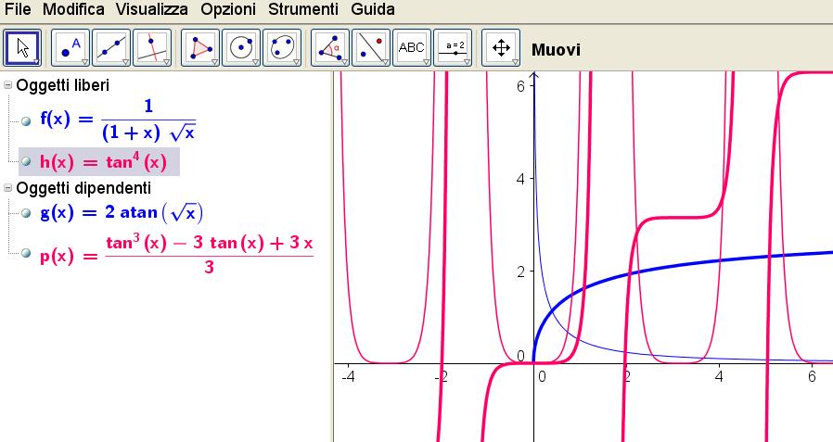Open dropdown arrow of Line tool

125,62
